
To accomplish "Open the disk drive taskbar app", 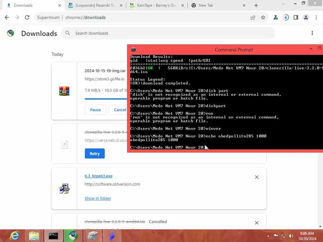I will pos(92,236).
